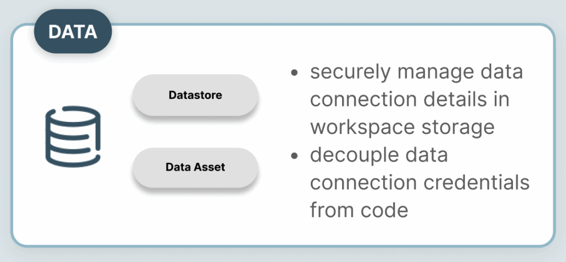Click the text "from code"
The width and height of the screenshot is (566, 262).
pyautogui.click(x=359, y=210)
